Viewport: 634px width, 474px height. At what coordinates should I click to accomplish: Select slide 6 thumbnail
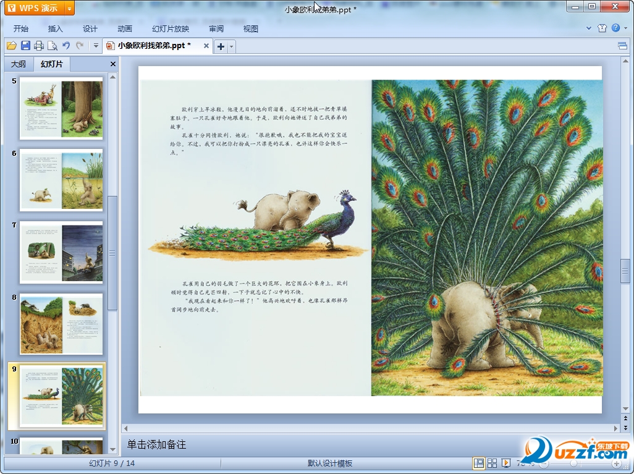tap(61, 180)
